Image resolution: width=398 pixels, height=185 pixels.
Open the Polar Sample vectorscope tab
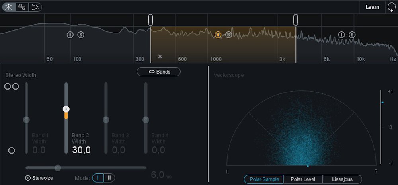(x=263, y=179)
